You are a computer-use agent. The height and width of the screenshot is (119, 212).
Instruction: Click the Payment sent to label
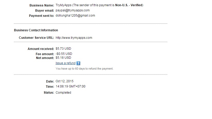click(42, 16)
